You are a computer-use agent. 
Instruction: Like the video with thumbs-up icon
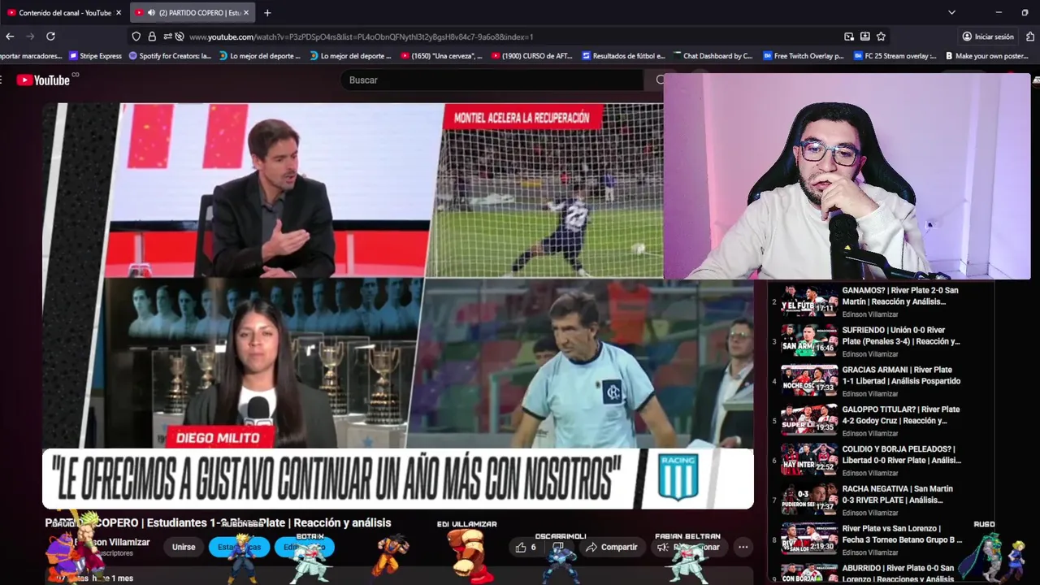pos(526,547)
